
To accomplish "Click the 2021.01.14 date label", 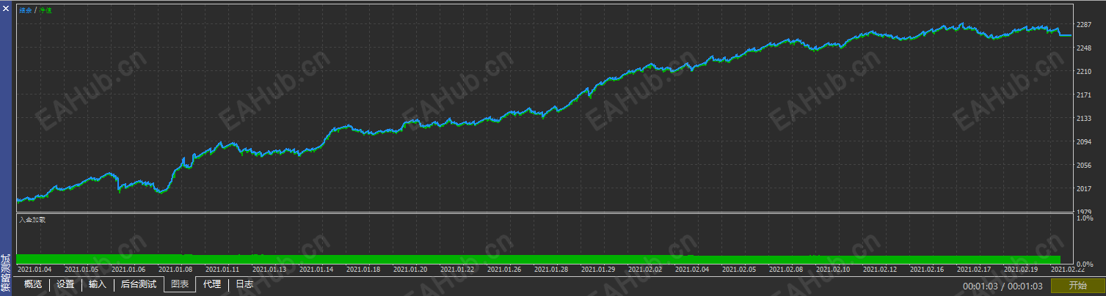I will (x=316, y=270).
